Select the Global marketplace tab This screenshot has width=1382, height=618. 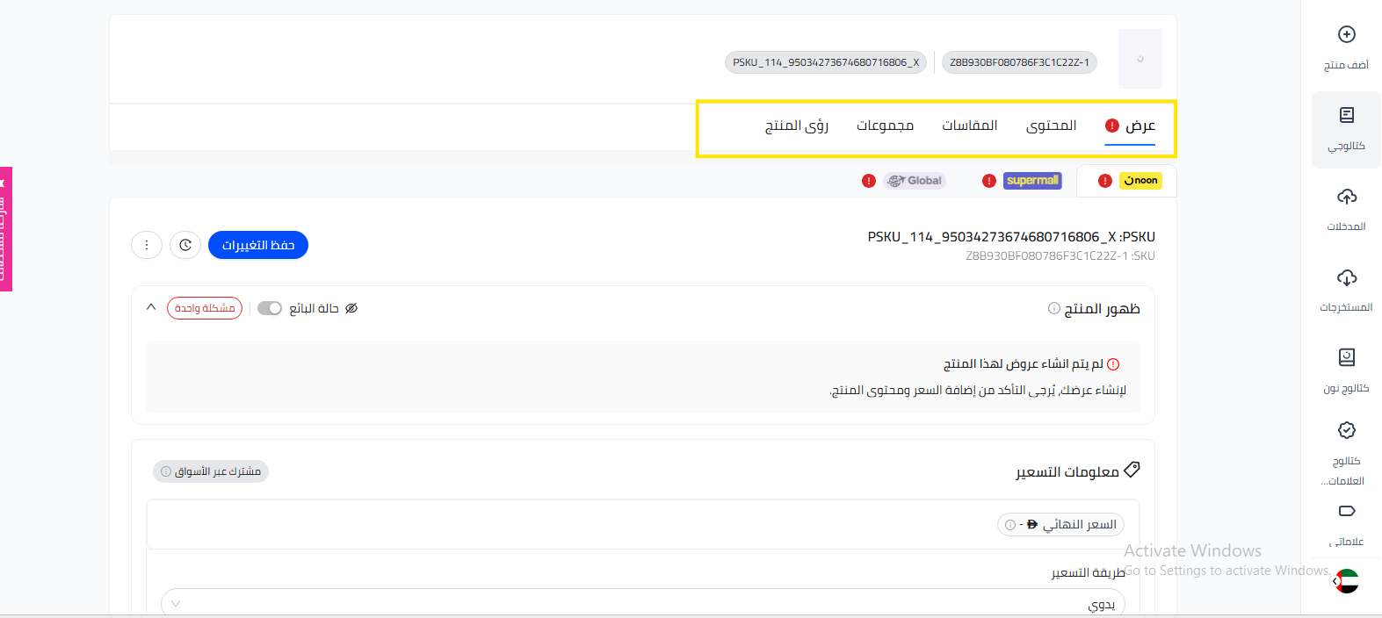pos(915,181)
